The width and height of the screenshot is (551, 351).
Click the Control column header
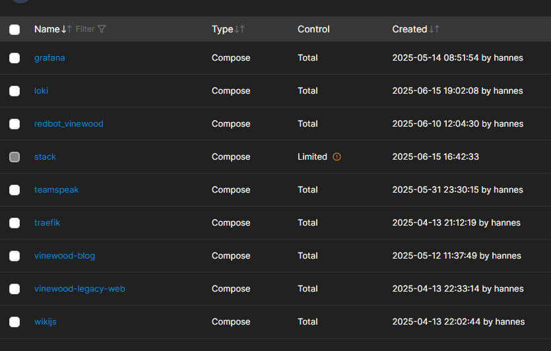[313, 29]
